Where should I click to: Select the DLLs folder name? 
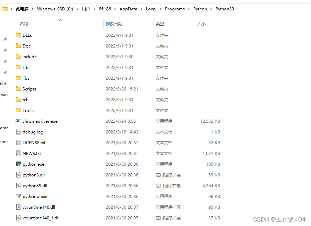coord(27,35)
